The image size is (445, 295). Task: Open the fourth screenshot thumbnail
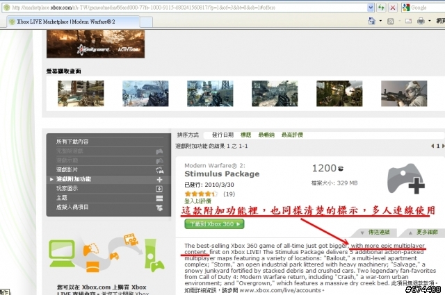tap(275, 94)
